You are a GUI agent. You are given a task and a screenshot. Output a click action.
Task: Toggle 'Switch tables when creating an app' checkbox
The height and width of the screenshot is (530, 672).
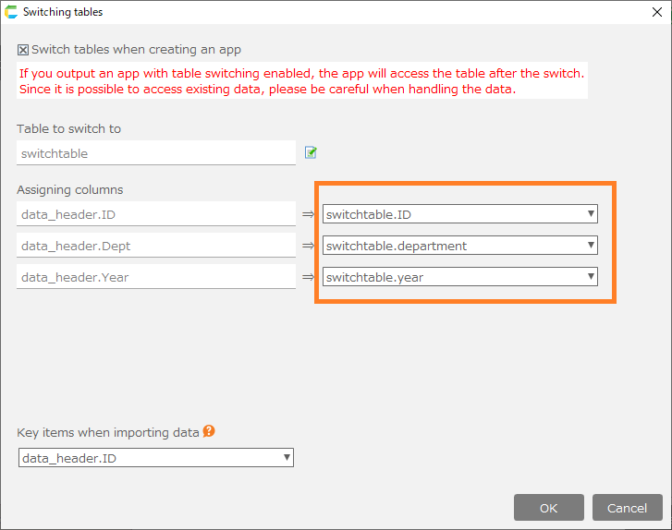point(24,50)
